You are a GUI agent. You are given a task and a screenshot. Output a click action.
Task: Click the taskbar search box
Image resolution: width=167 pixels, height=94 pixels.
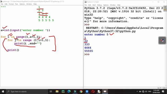point(27,91)
